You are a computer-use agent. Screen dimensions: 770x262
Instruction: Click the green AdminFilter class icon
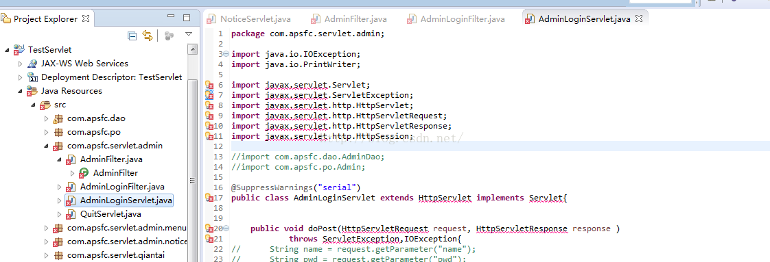coord(84,173)
